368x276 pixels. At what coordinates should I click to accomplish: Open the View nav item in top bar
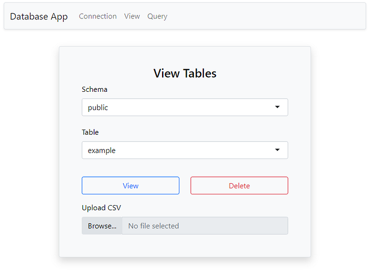pos(132,16)
